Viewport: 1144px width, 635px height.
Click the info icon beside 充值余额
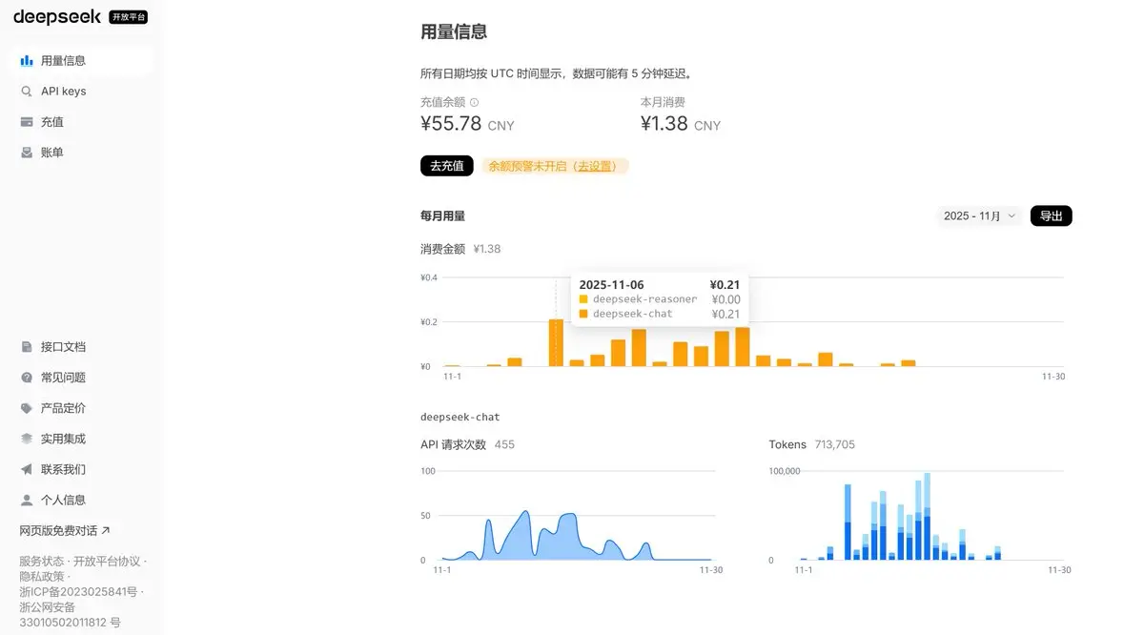[x=475, y=102]
